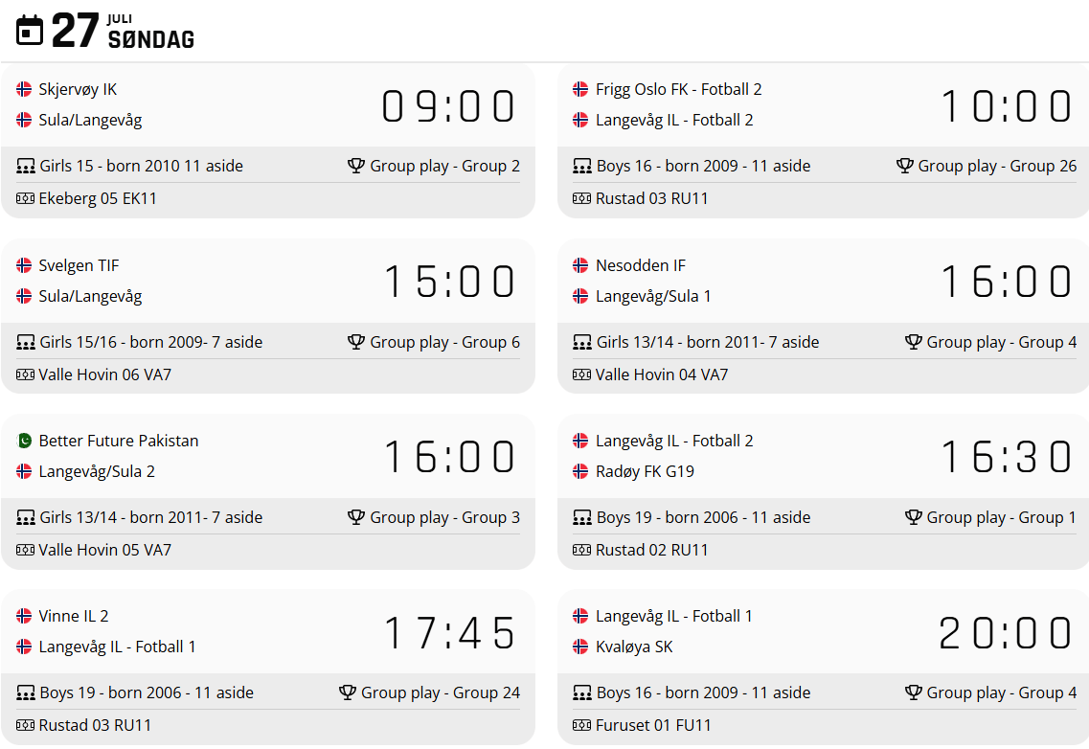The height and width of the screenshot is (749, 1089).
Task: Open the Boys 16 - born 2009 category at Rustad 03
Action: click(703, 166)
